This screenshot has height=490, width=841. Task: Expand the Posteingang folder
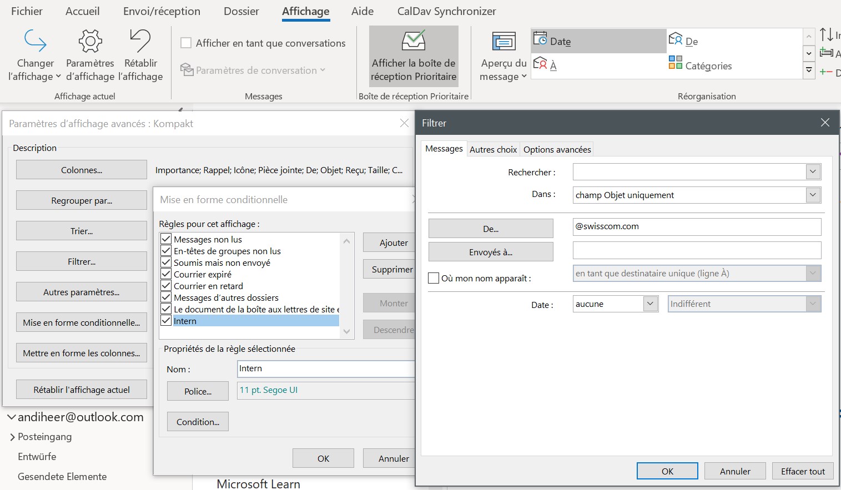(x=12, y=437)
